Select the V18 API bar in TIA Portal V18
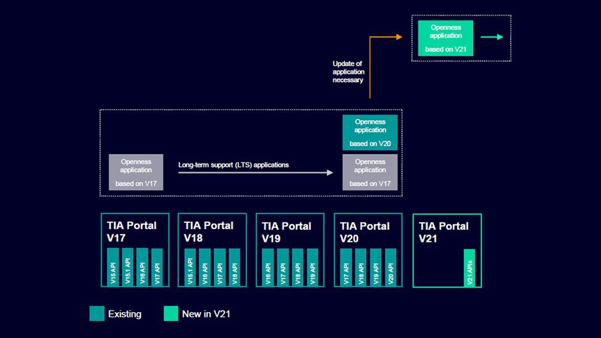The image size is (601, 338). 234,268
